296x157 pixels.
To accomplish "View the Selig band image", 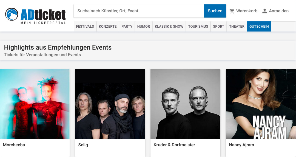I will [110, 104].
